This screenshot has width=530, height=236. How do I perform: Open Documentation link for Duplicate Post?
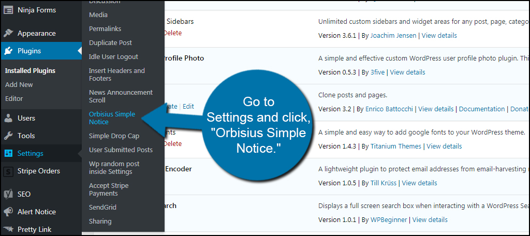[x=482, y=109]
